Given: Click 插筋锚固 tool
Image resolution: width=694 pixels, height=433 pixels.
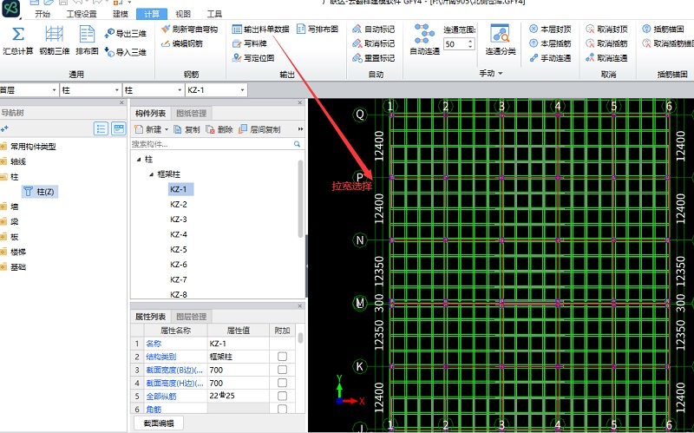Looking at the screenshot, I should point(665,30).
